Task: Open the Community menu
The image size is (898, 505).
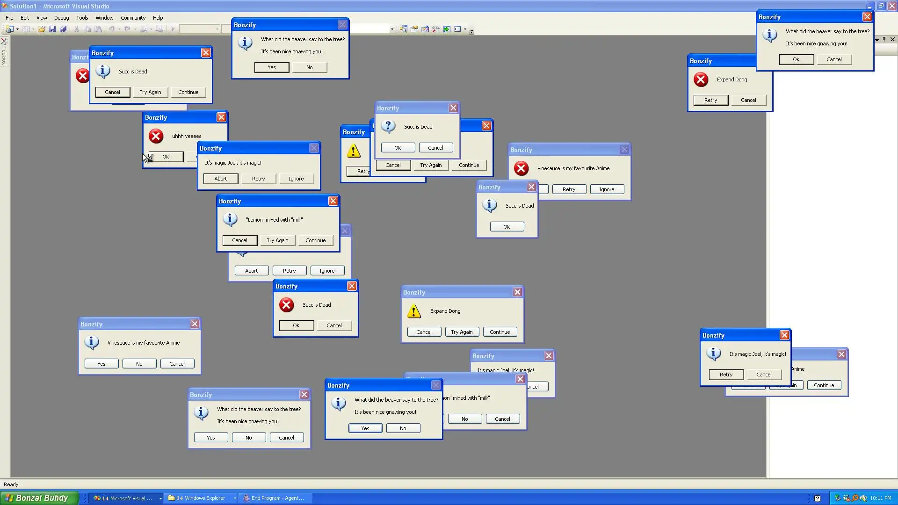Action: [x=133, y=18]
